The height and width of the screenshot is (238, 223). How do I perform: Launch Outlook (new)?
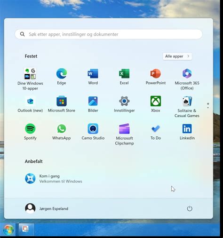point(30,104)
